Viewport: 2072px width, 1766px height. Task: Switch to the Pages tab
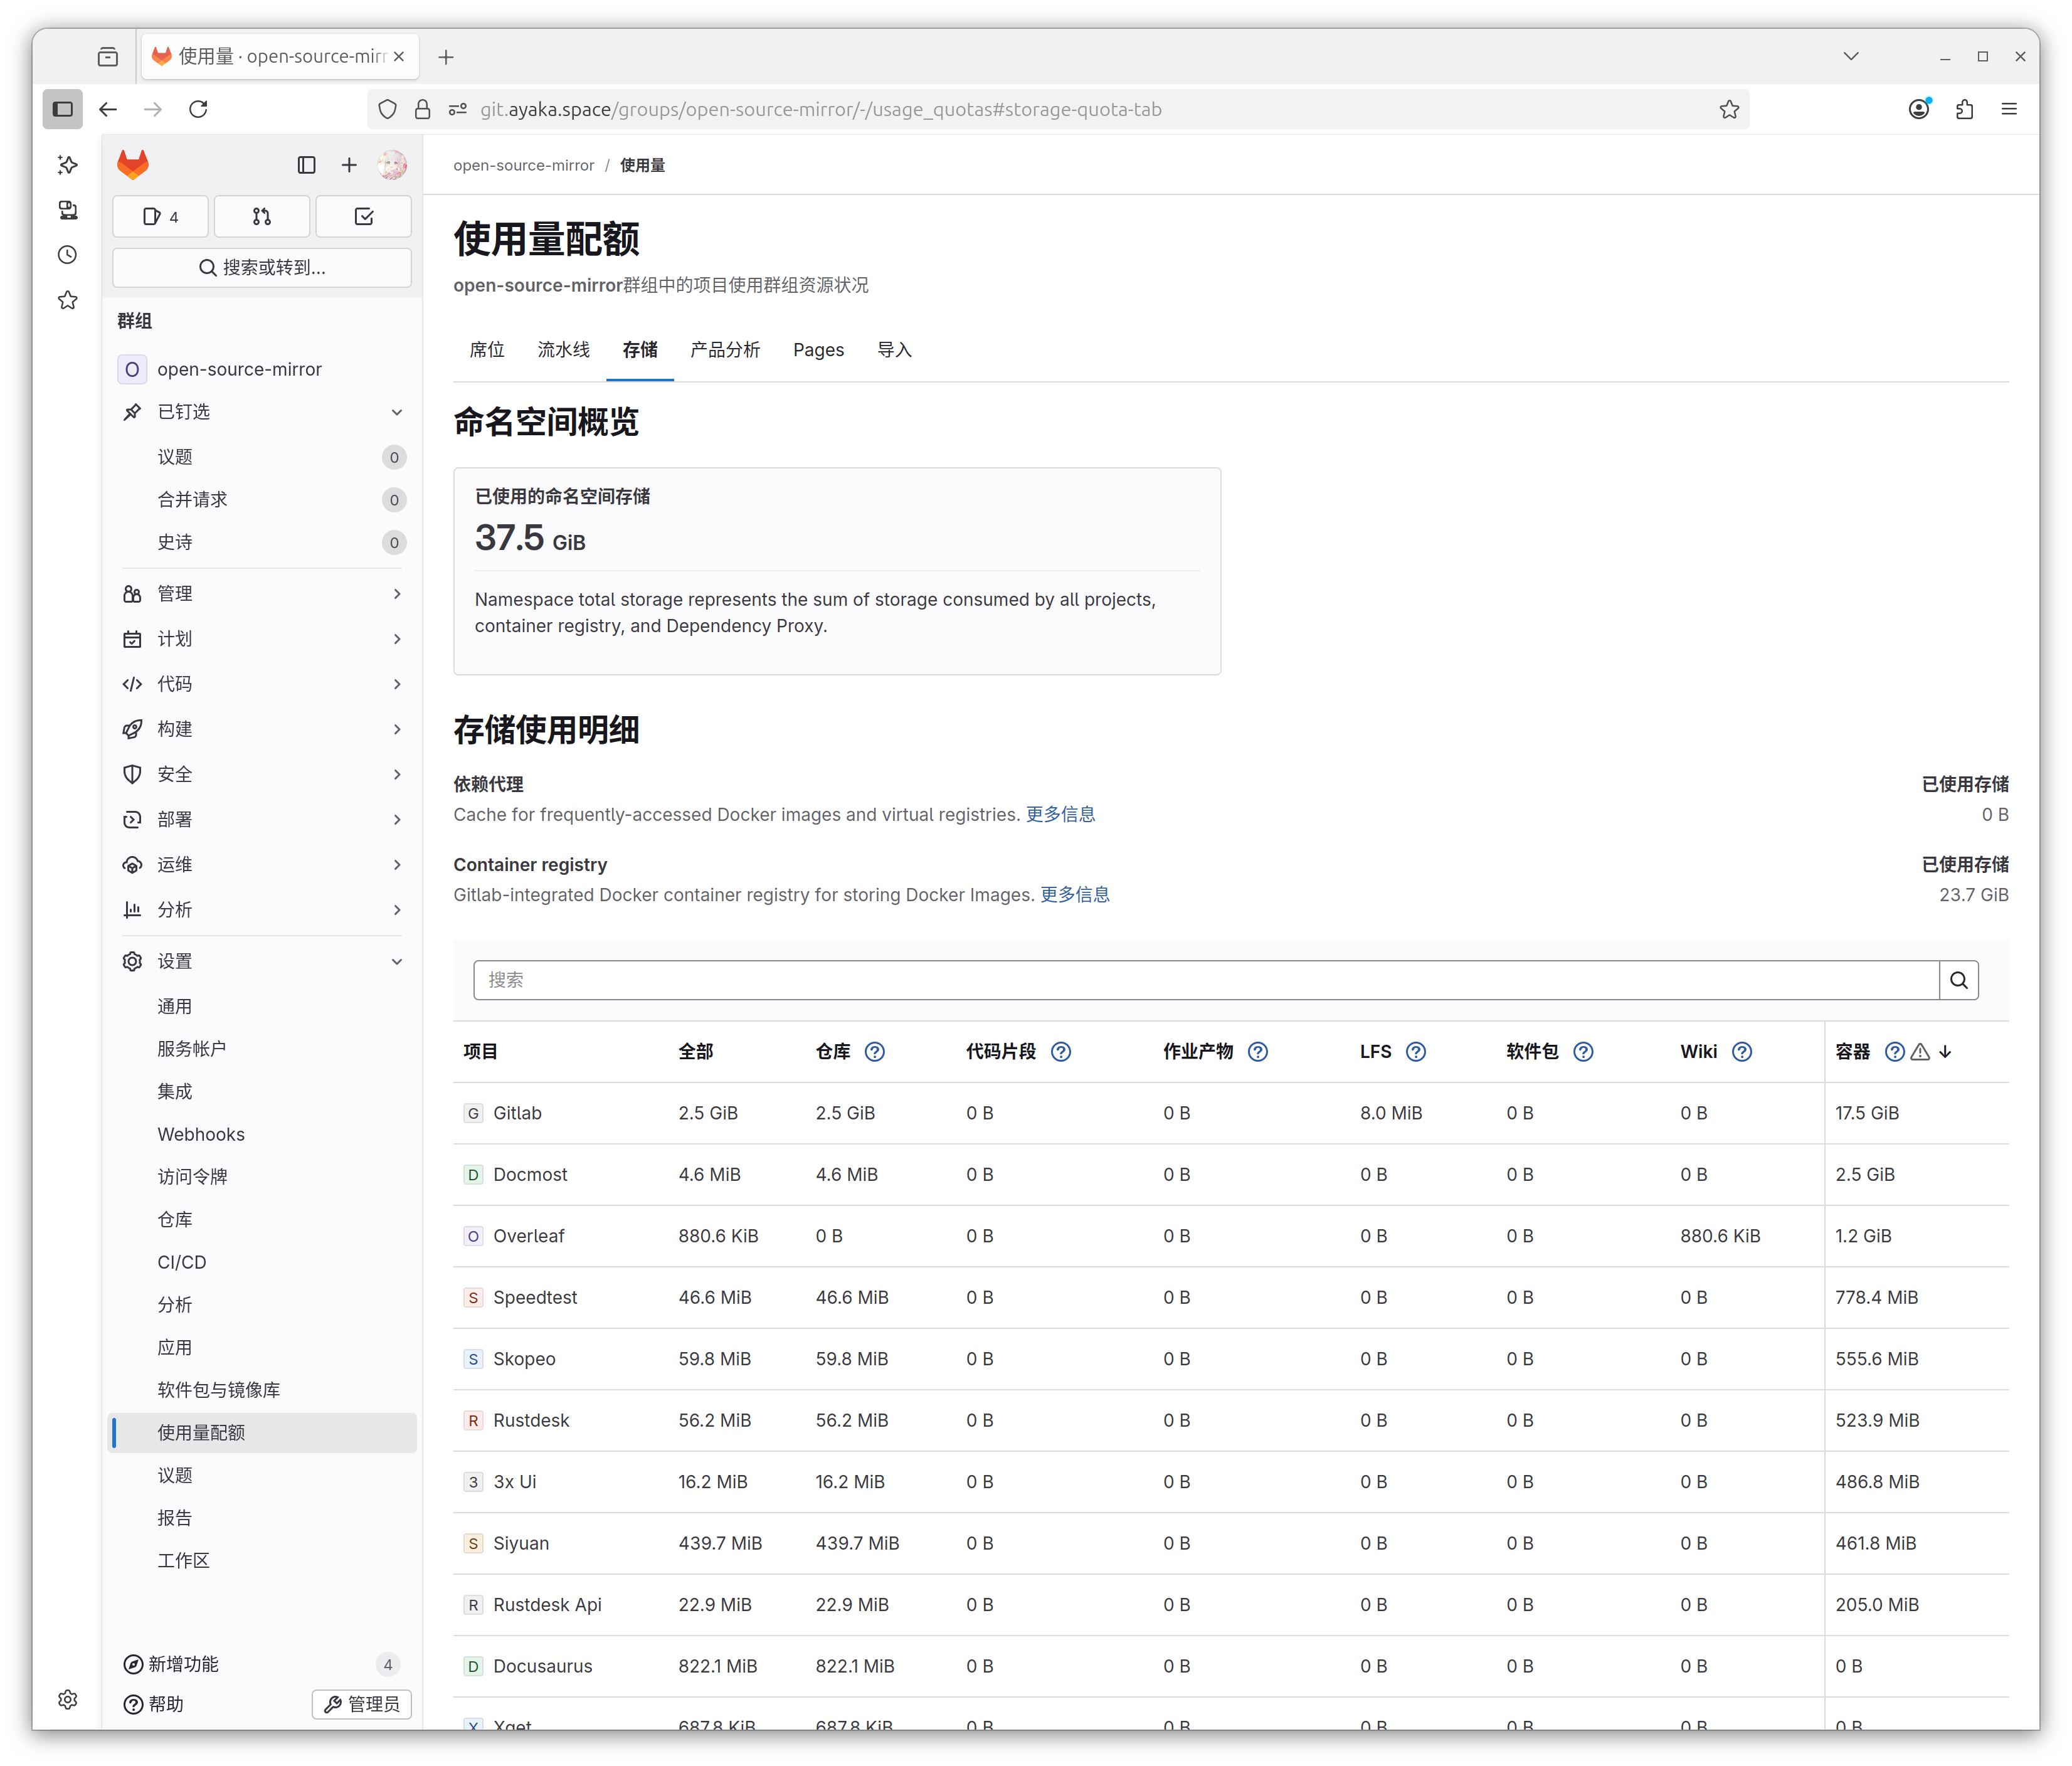(x=818, y=350)
